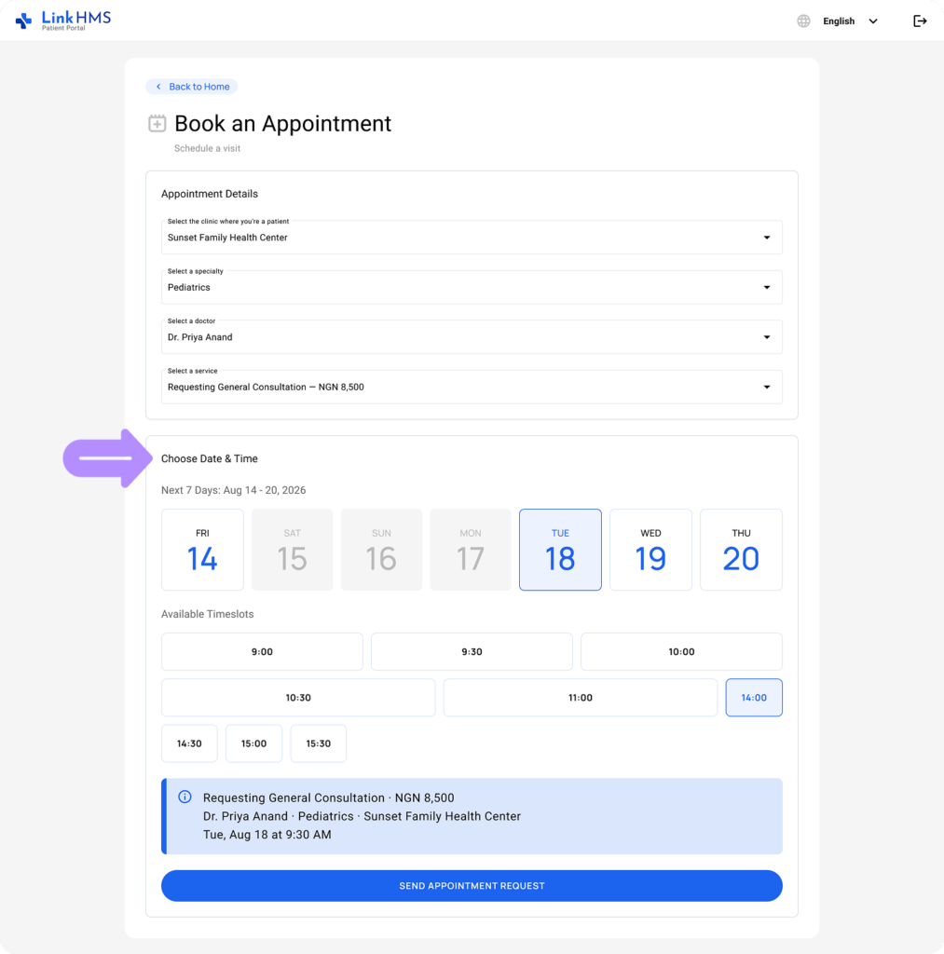Image resolution: width=944 pixels, height=954 pixels.
Task: Choose the 9:00 timeslot
Action: 262,651
